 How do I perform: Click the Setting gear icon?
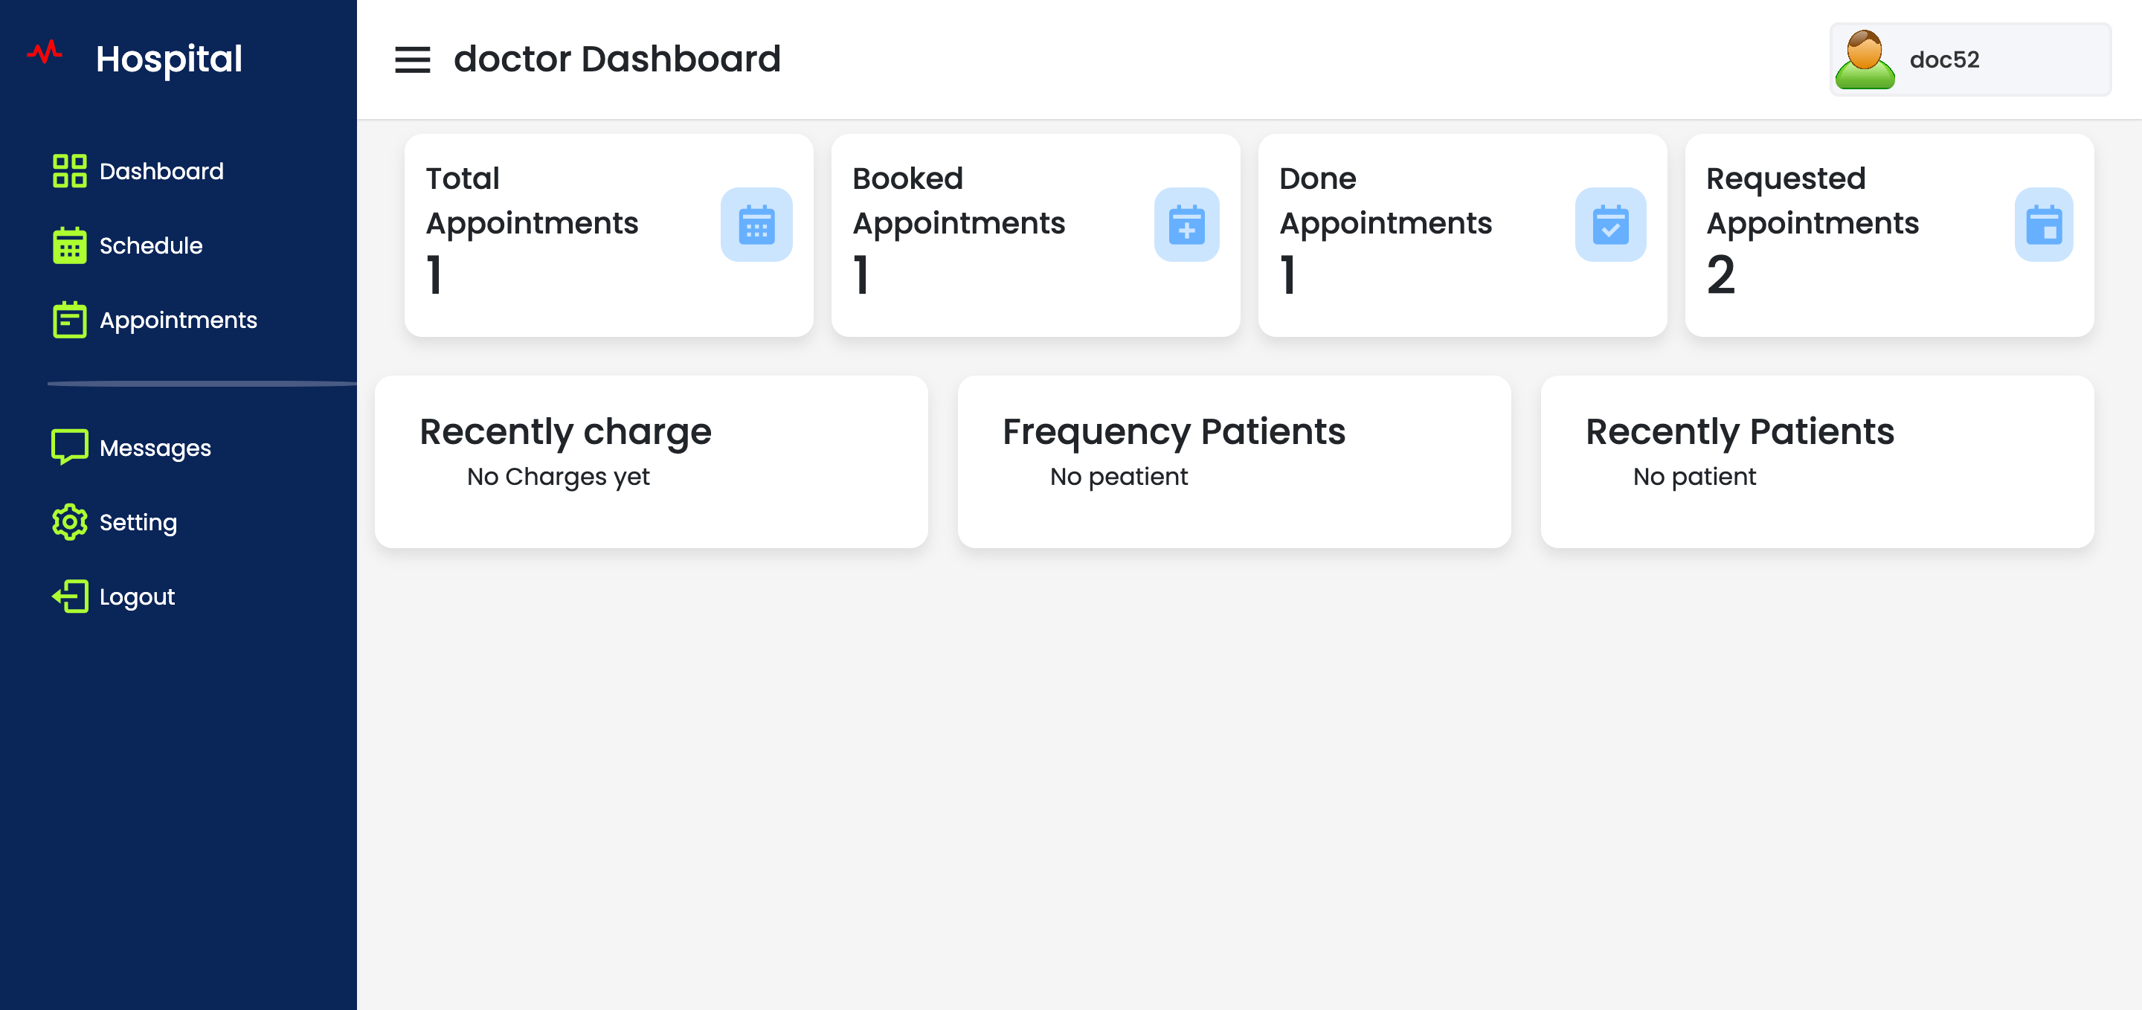point(69,522)
